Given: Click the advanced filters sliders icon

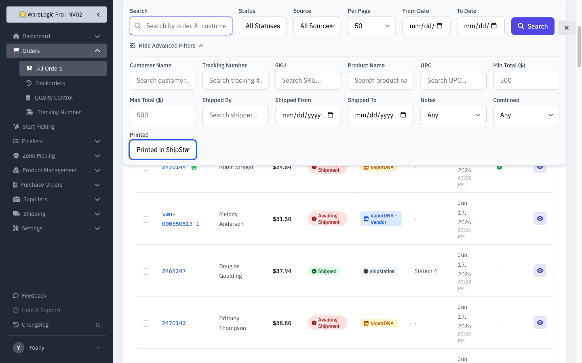Looking at the screenshot, I should pyautogui.click(x=133, y=46).
